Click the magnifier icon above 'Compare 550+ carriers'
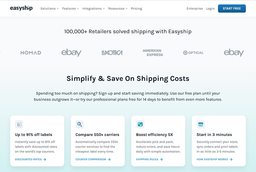The image size is (256, 172). pyautogui.click(x=79, y=124)
